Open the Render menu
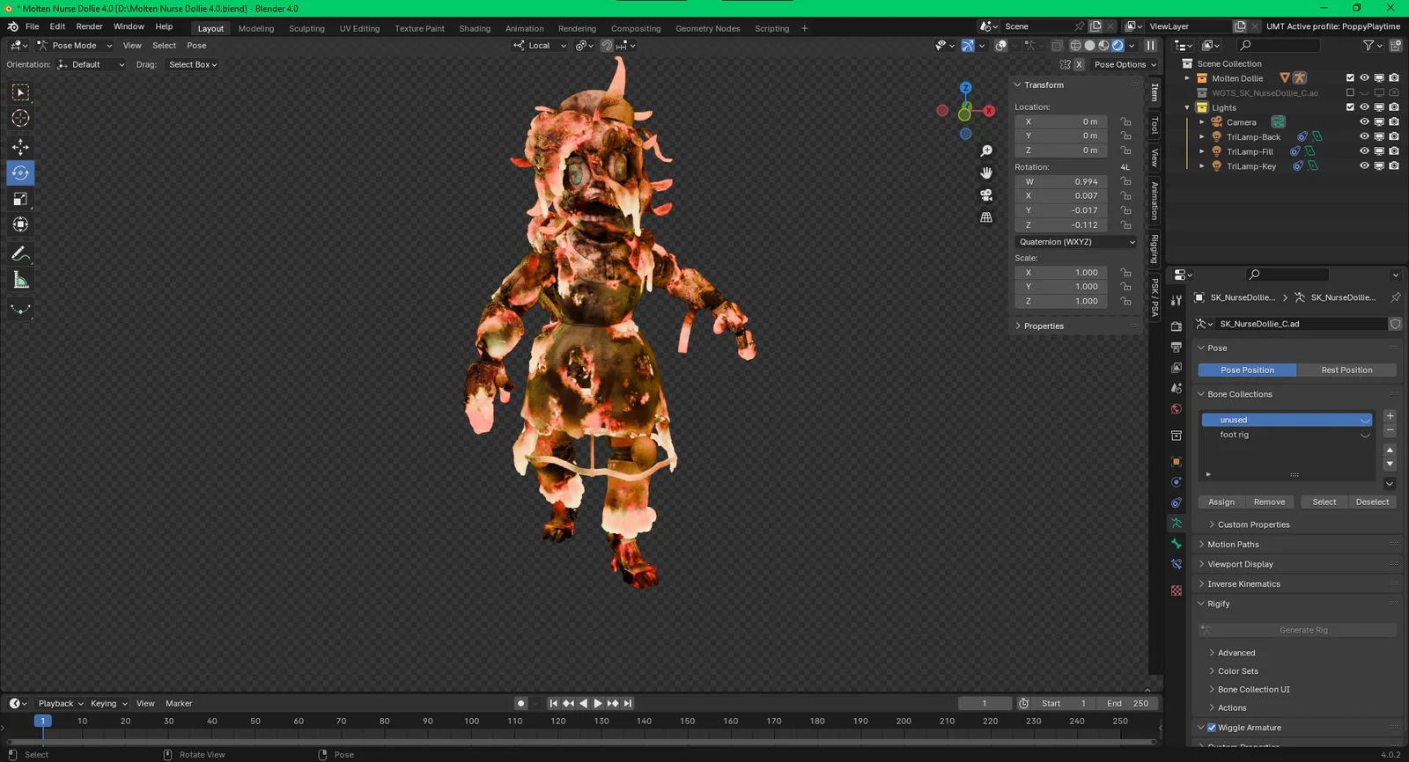Screen dimensions: 1409x762 click(x=89, y=26)
